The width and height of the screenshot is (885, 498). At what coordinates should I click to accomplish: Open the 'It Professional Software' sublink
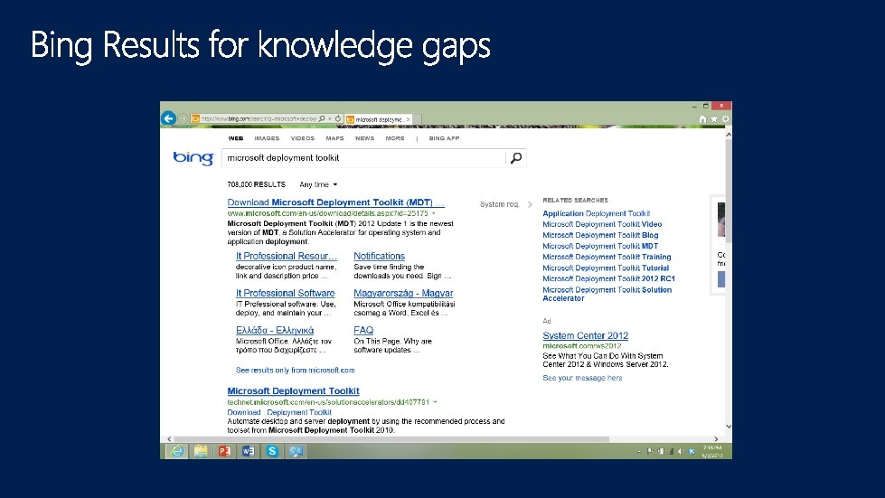click(285, 293)
